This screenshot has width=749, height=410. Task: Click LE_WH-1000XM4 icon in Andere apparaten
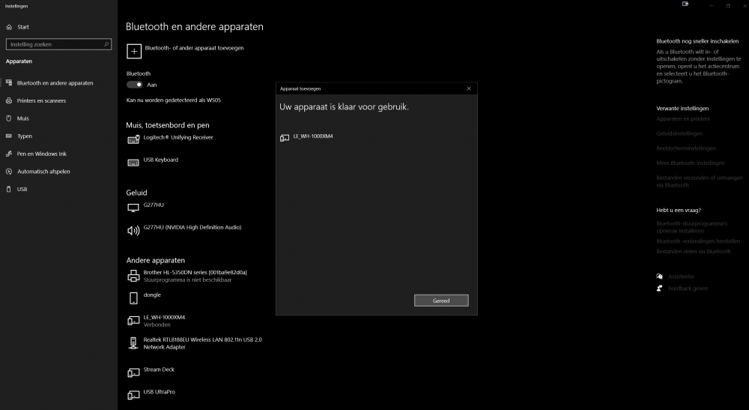click(133, 321)
